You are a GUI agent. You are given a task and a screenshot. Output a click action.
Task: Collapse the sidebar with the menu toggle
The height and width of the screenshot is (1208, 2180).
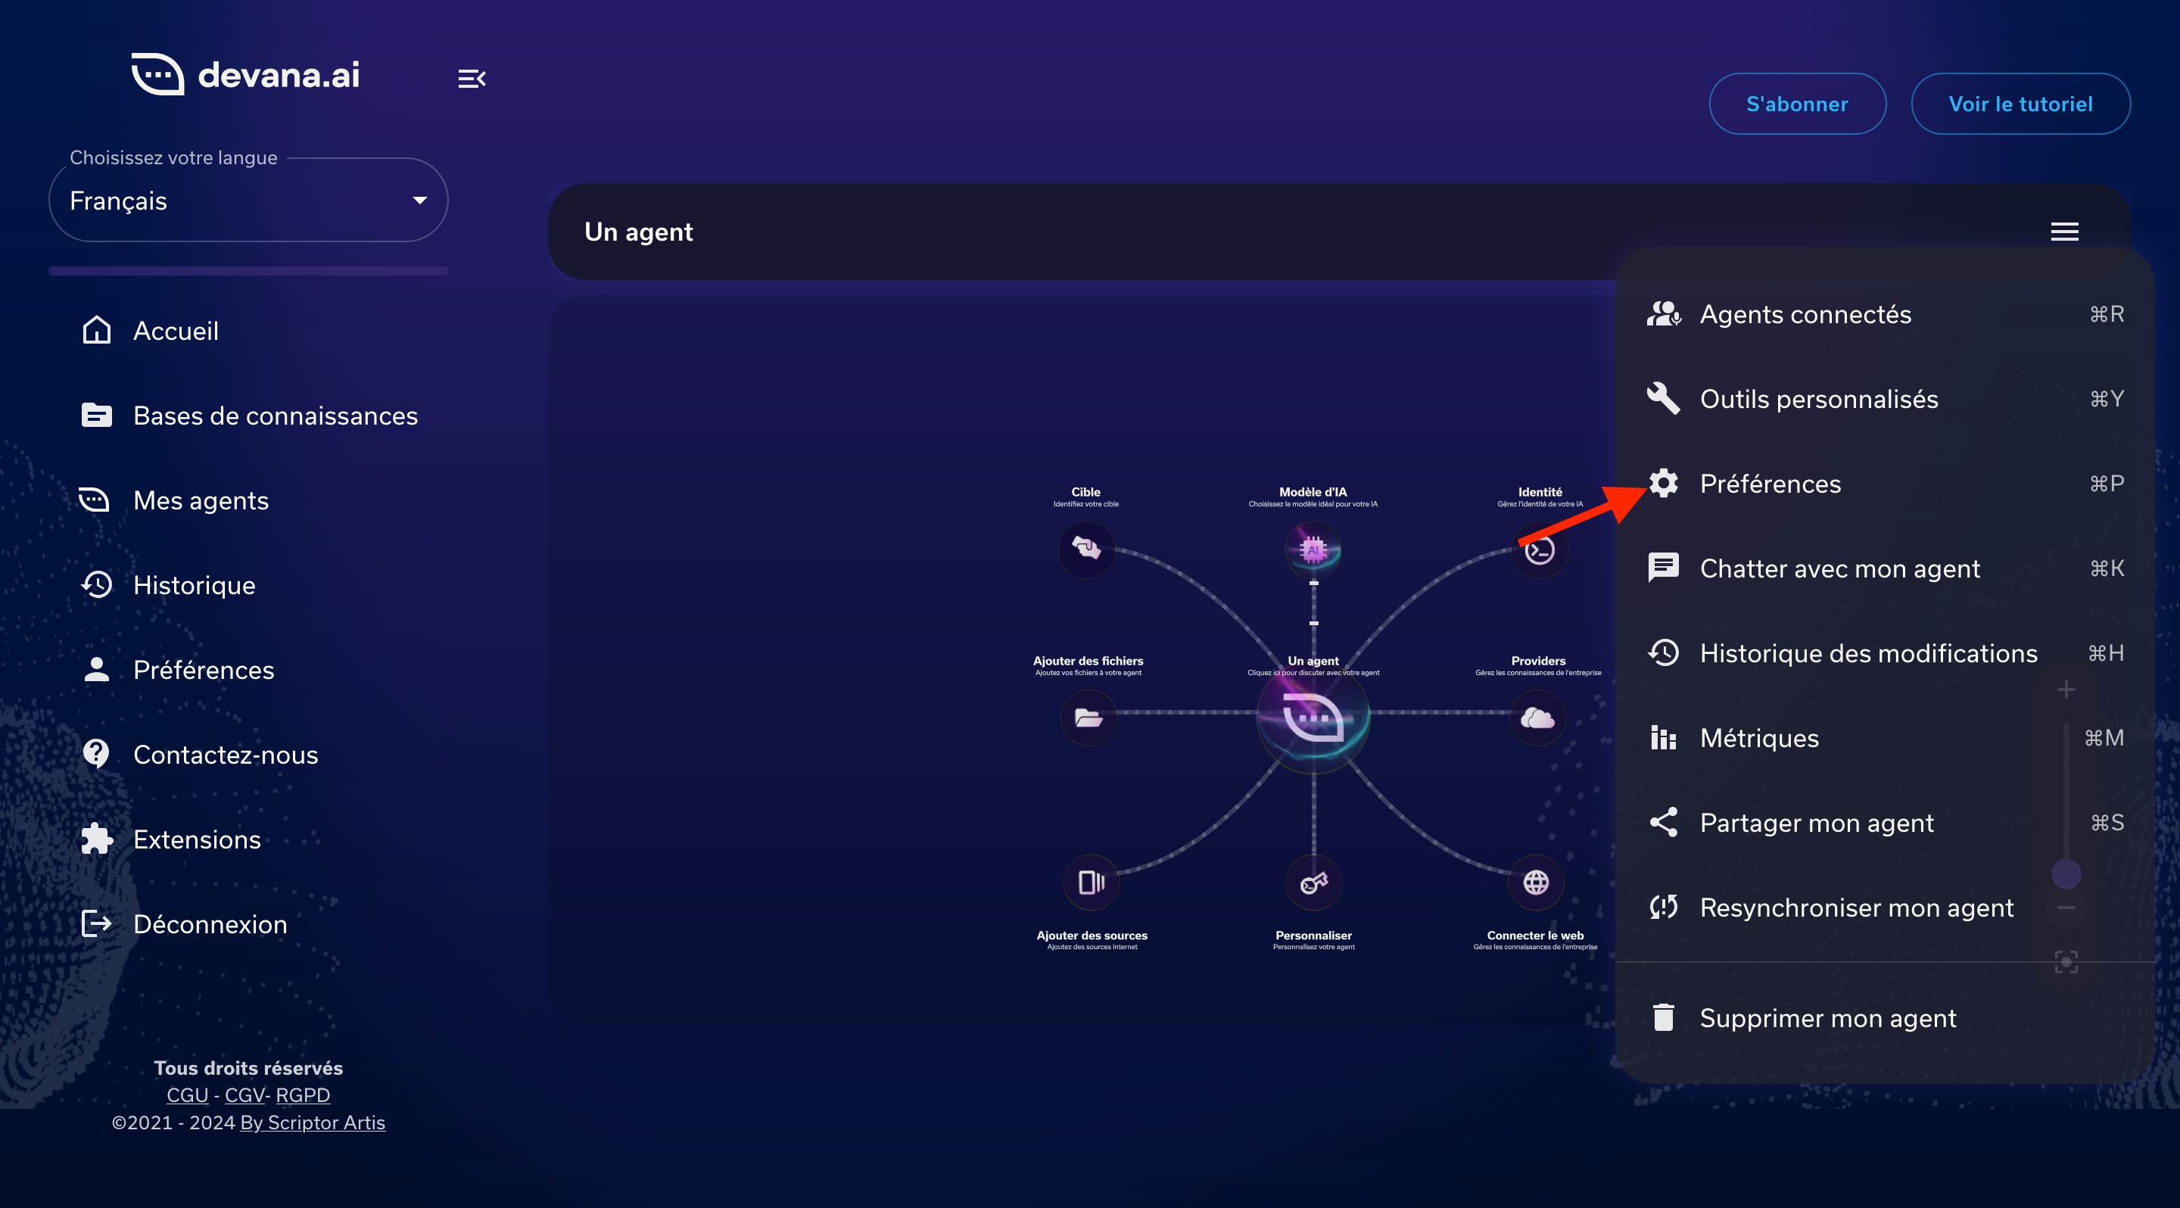(472, 79)
